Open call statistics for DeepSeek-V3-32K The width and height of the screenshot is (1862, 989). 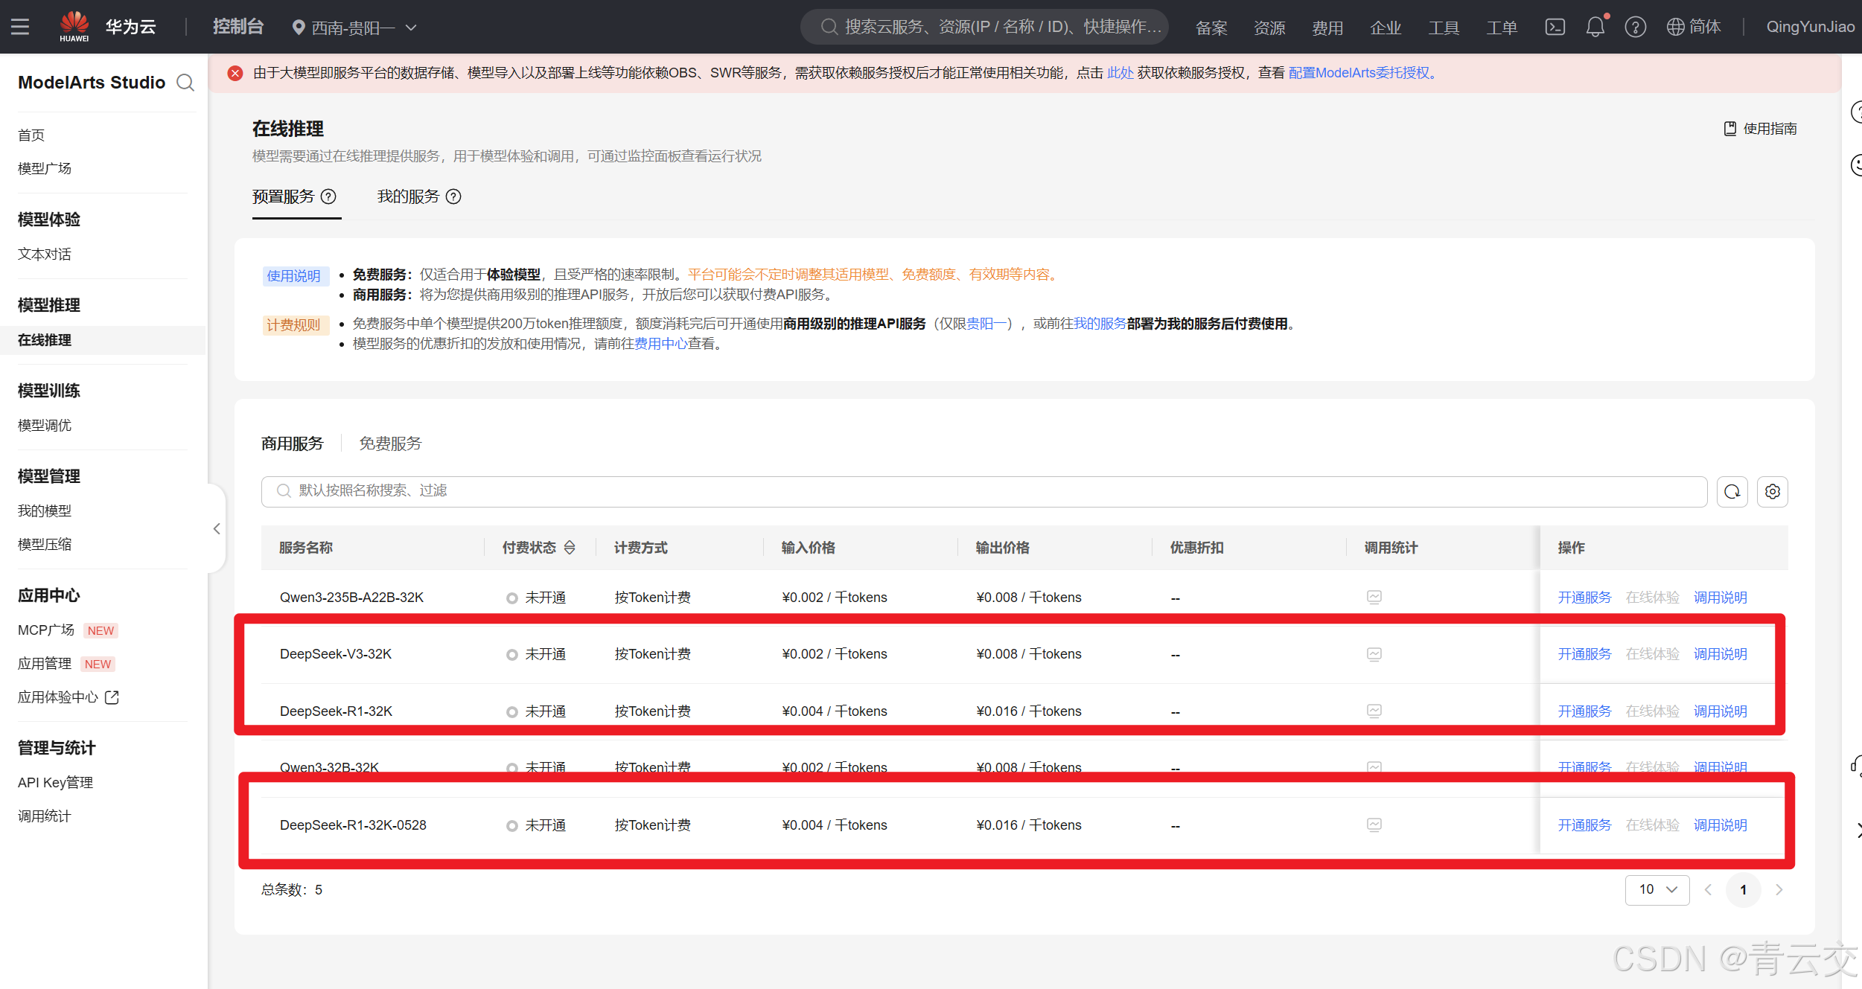coord(1374,654)
